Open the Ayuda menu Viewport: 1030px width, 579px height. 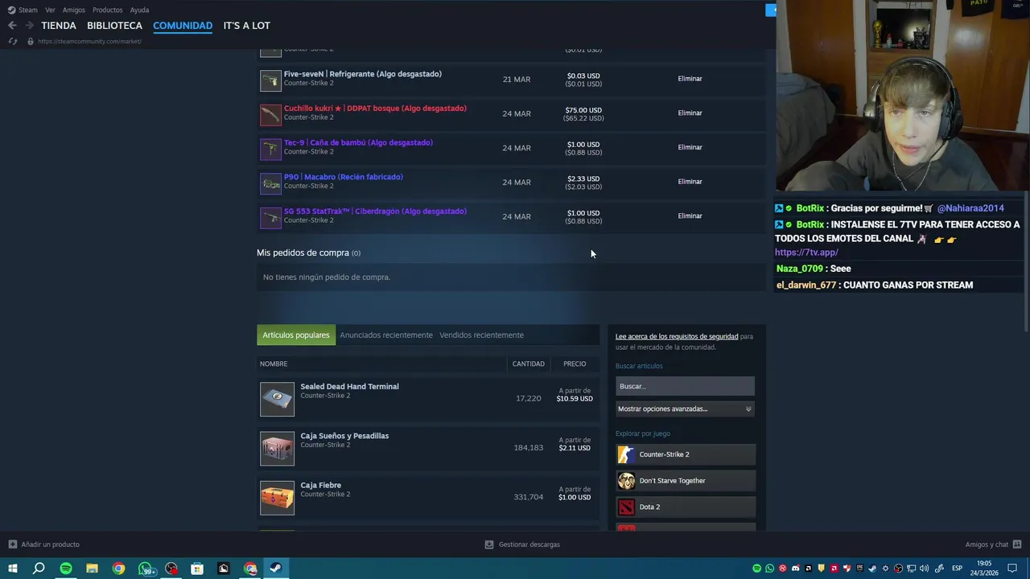click(139, 10)
